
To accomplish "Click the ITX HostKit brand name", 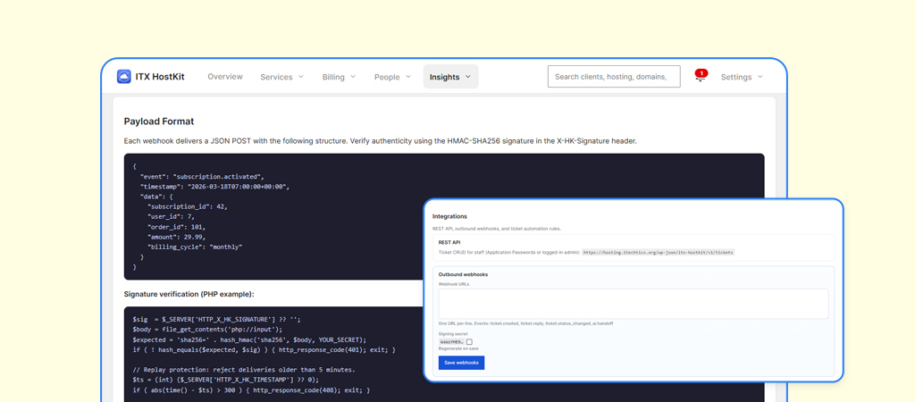I will (x=160, y=77).
